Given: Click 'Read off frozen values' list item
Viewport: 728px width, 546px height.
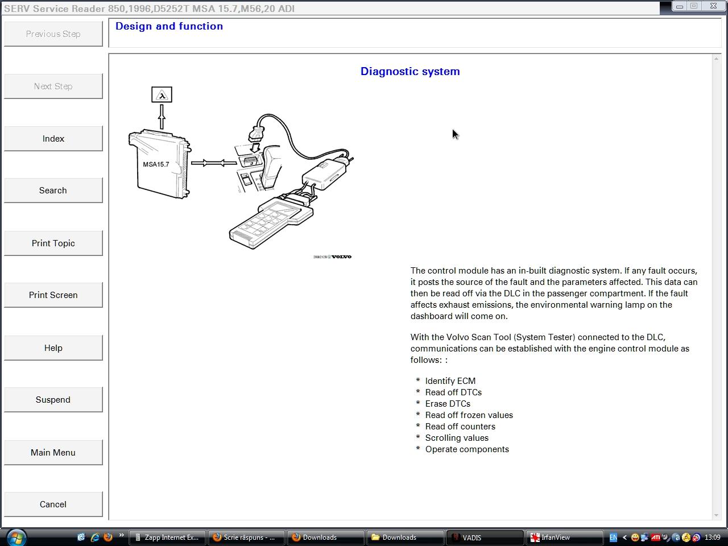Looking at the screenshot, I should 469,415.
